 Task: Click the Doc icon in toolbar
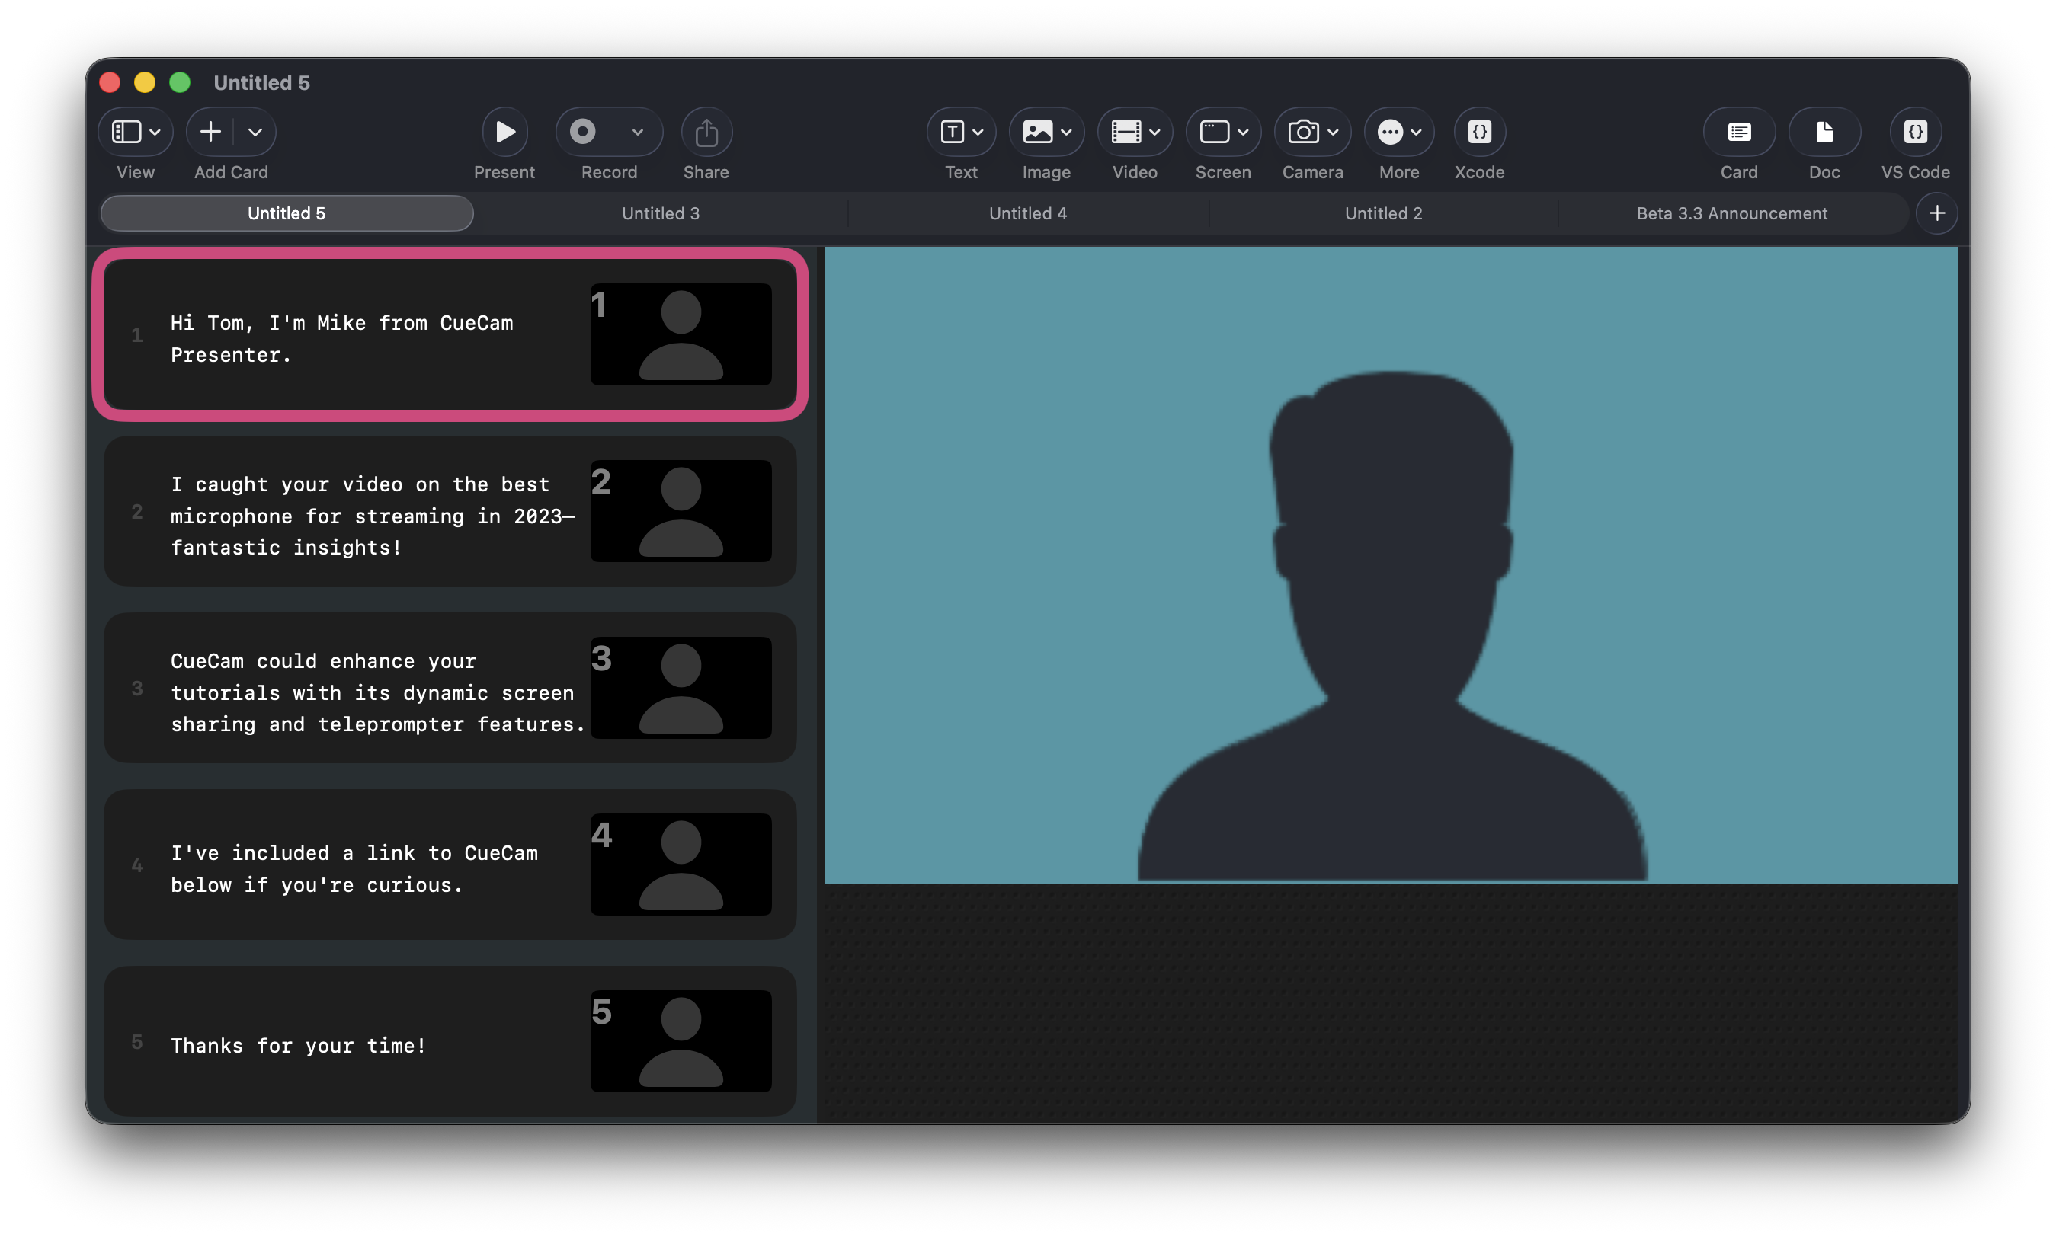point(1824,132)
